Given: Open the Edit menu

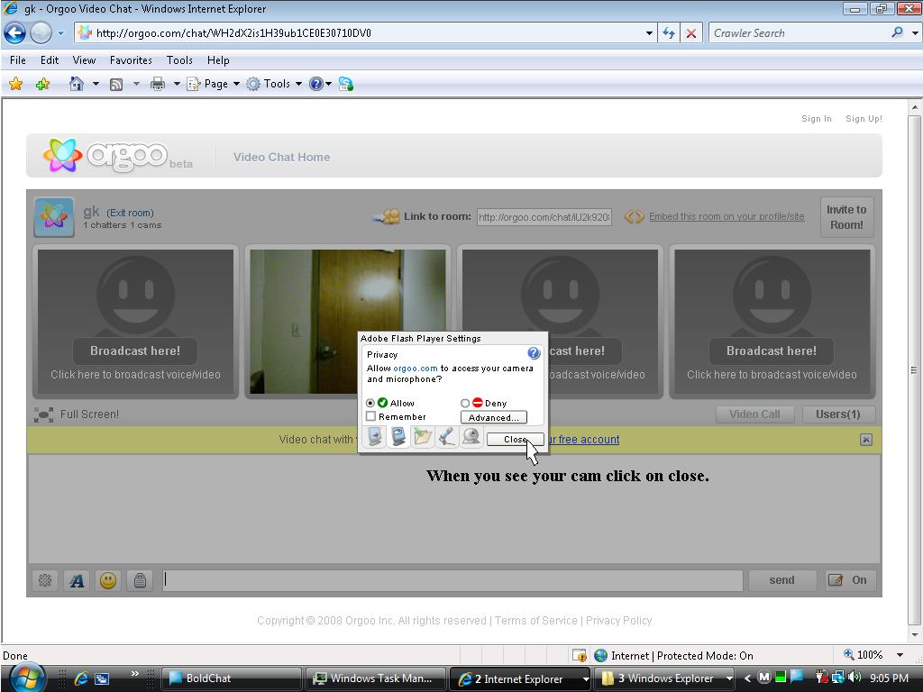Looking at the screenshot, I should pos(50,60).
